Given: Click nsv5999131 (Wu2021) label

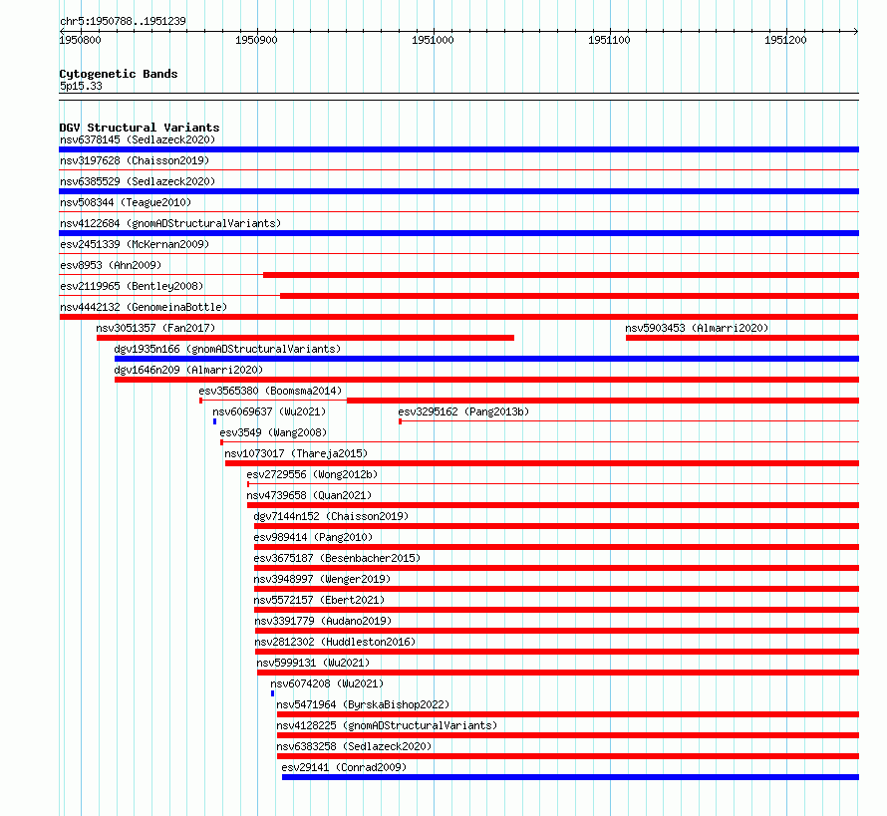Looking at the screenshot, I should pos(313,663).
